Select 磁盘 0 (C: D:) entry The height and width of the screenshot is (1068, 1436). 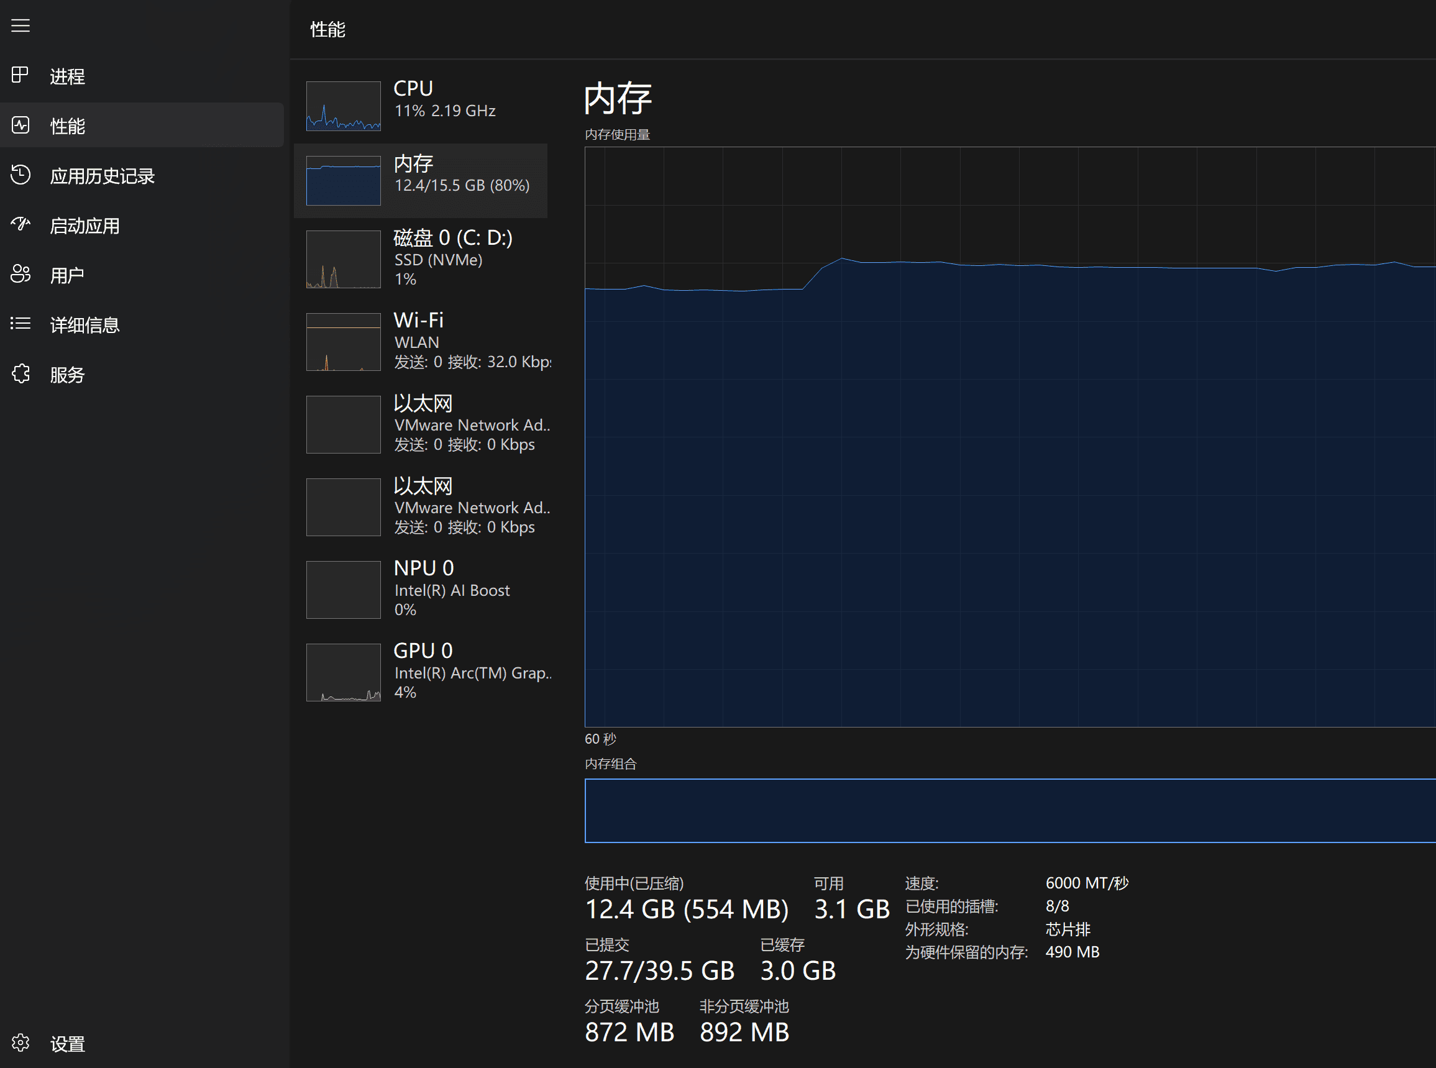[421, 259]
